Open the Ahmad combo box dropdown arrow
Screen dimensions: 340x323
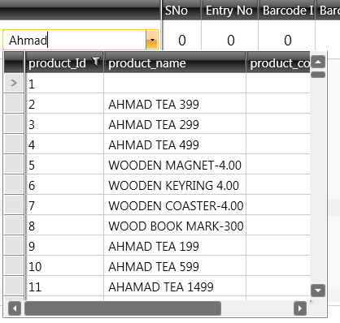pyautogui.click(x=152, y=40)
